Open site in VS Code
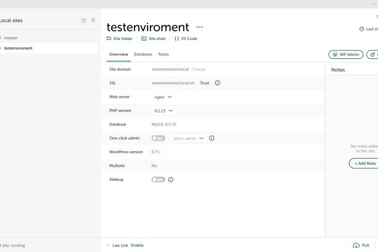This screenshot has height=252, width=378. (186, 39)
